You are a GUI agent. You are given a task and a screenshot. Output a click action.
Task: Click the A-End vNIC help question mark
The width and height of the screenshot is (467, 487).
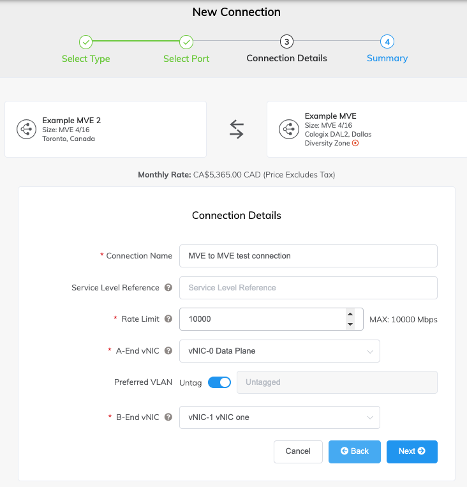[x=168, y=351]
